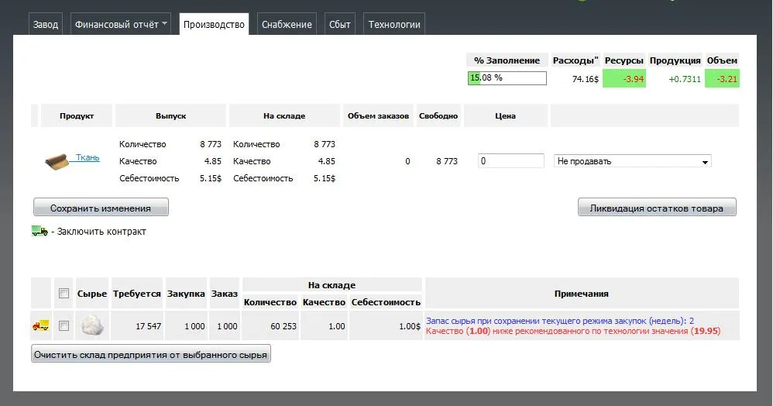The image size is (773, 406).
Task: Click the yellow truck icon in raw materials row
Action: coord(41,326)
